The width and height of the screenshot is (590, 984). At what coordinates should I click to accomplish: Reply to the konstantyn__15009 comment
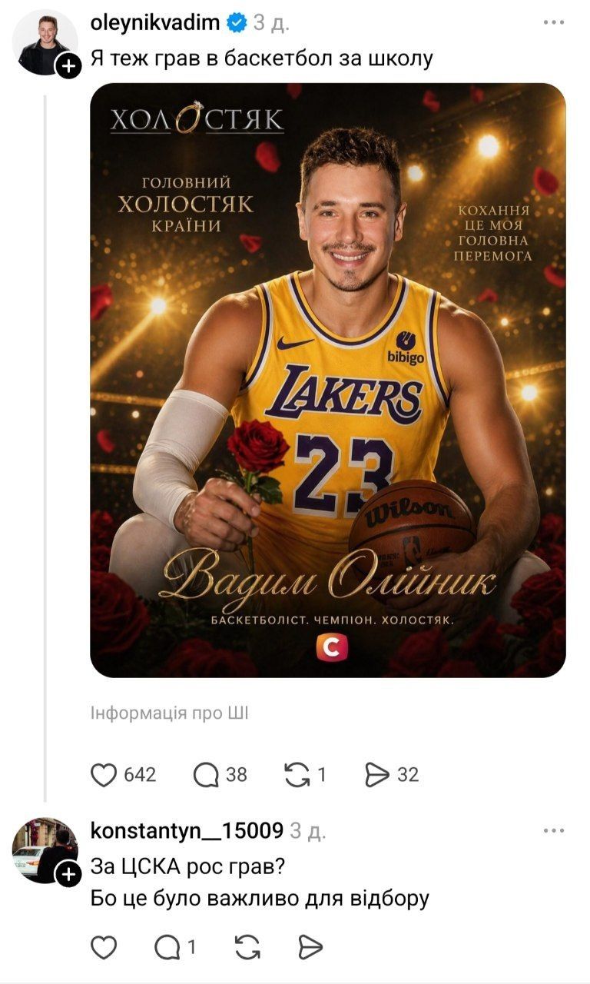167,948
